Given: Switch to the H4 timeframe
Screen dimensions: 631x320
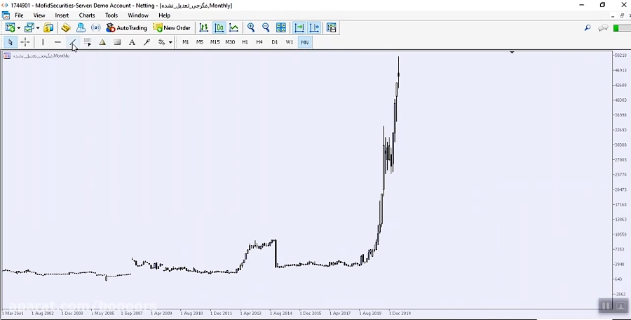Looking at the screenshot, I should (259, 42).
